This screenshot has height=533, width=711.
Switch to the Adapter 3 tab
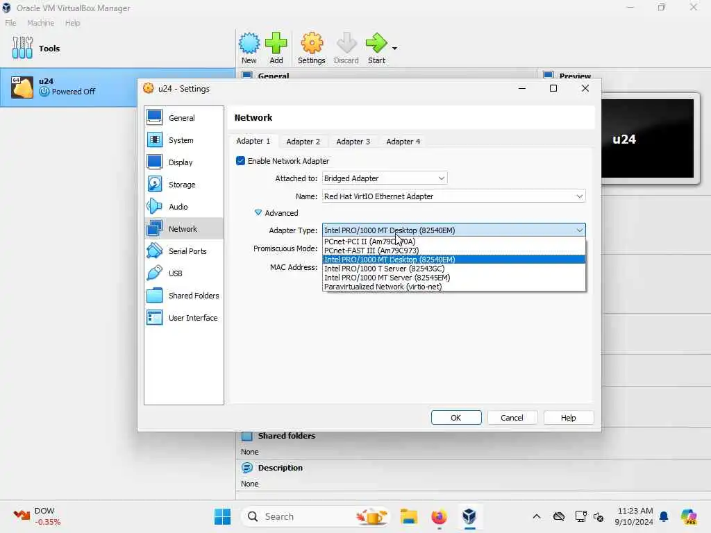pos(353,142)
